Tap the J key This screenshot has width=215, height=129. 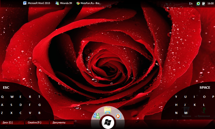(185, 105)
